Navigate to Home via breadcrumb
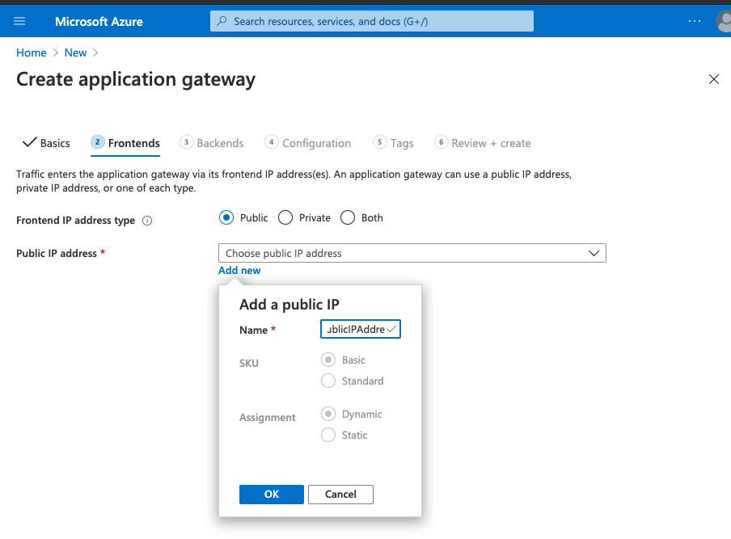Image resolution: width=731 pixels, height=539 pixels. click(31, 53)
